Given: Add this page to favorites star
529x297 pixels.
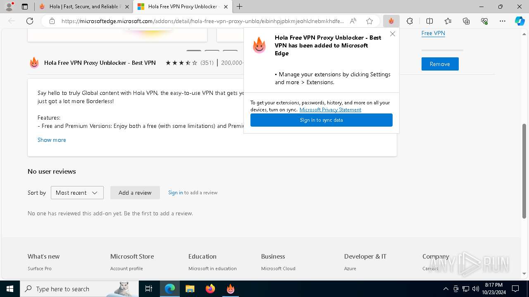Looking at the screenshot, I should point(369,21).
